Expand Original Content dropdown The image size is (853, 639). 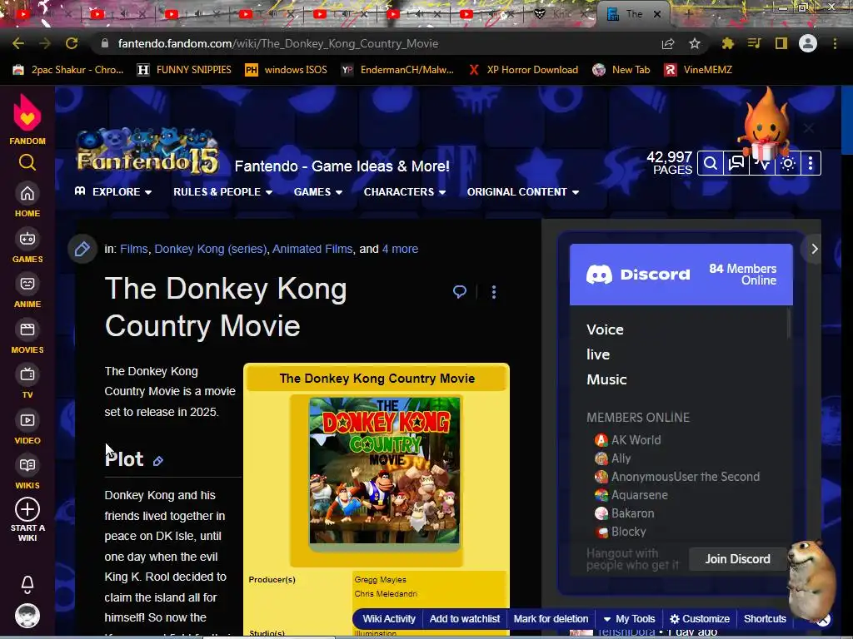523,192
